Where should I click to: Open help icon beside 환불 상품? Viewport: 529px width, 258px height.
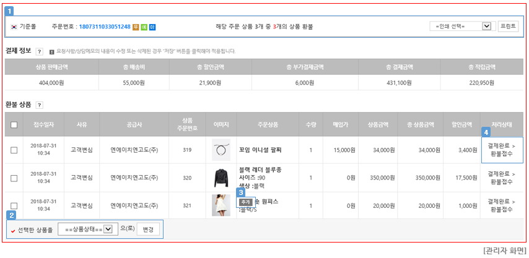[x=39, y=105]
